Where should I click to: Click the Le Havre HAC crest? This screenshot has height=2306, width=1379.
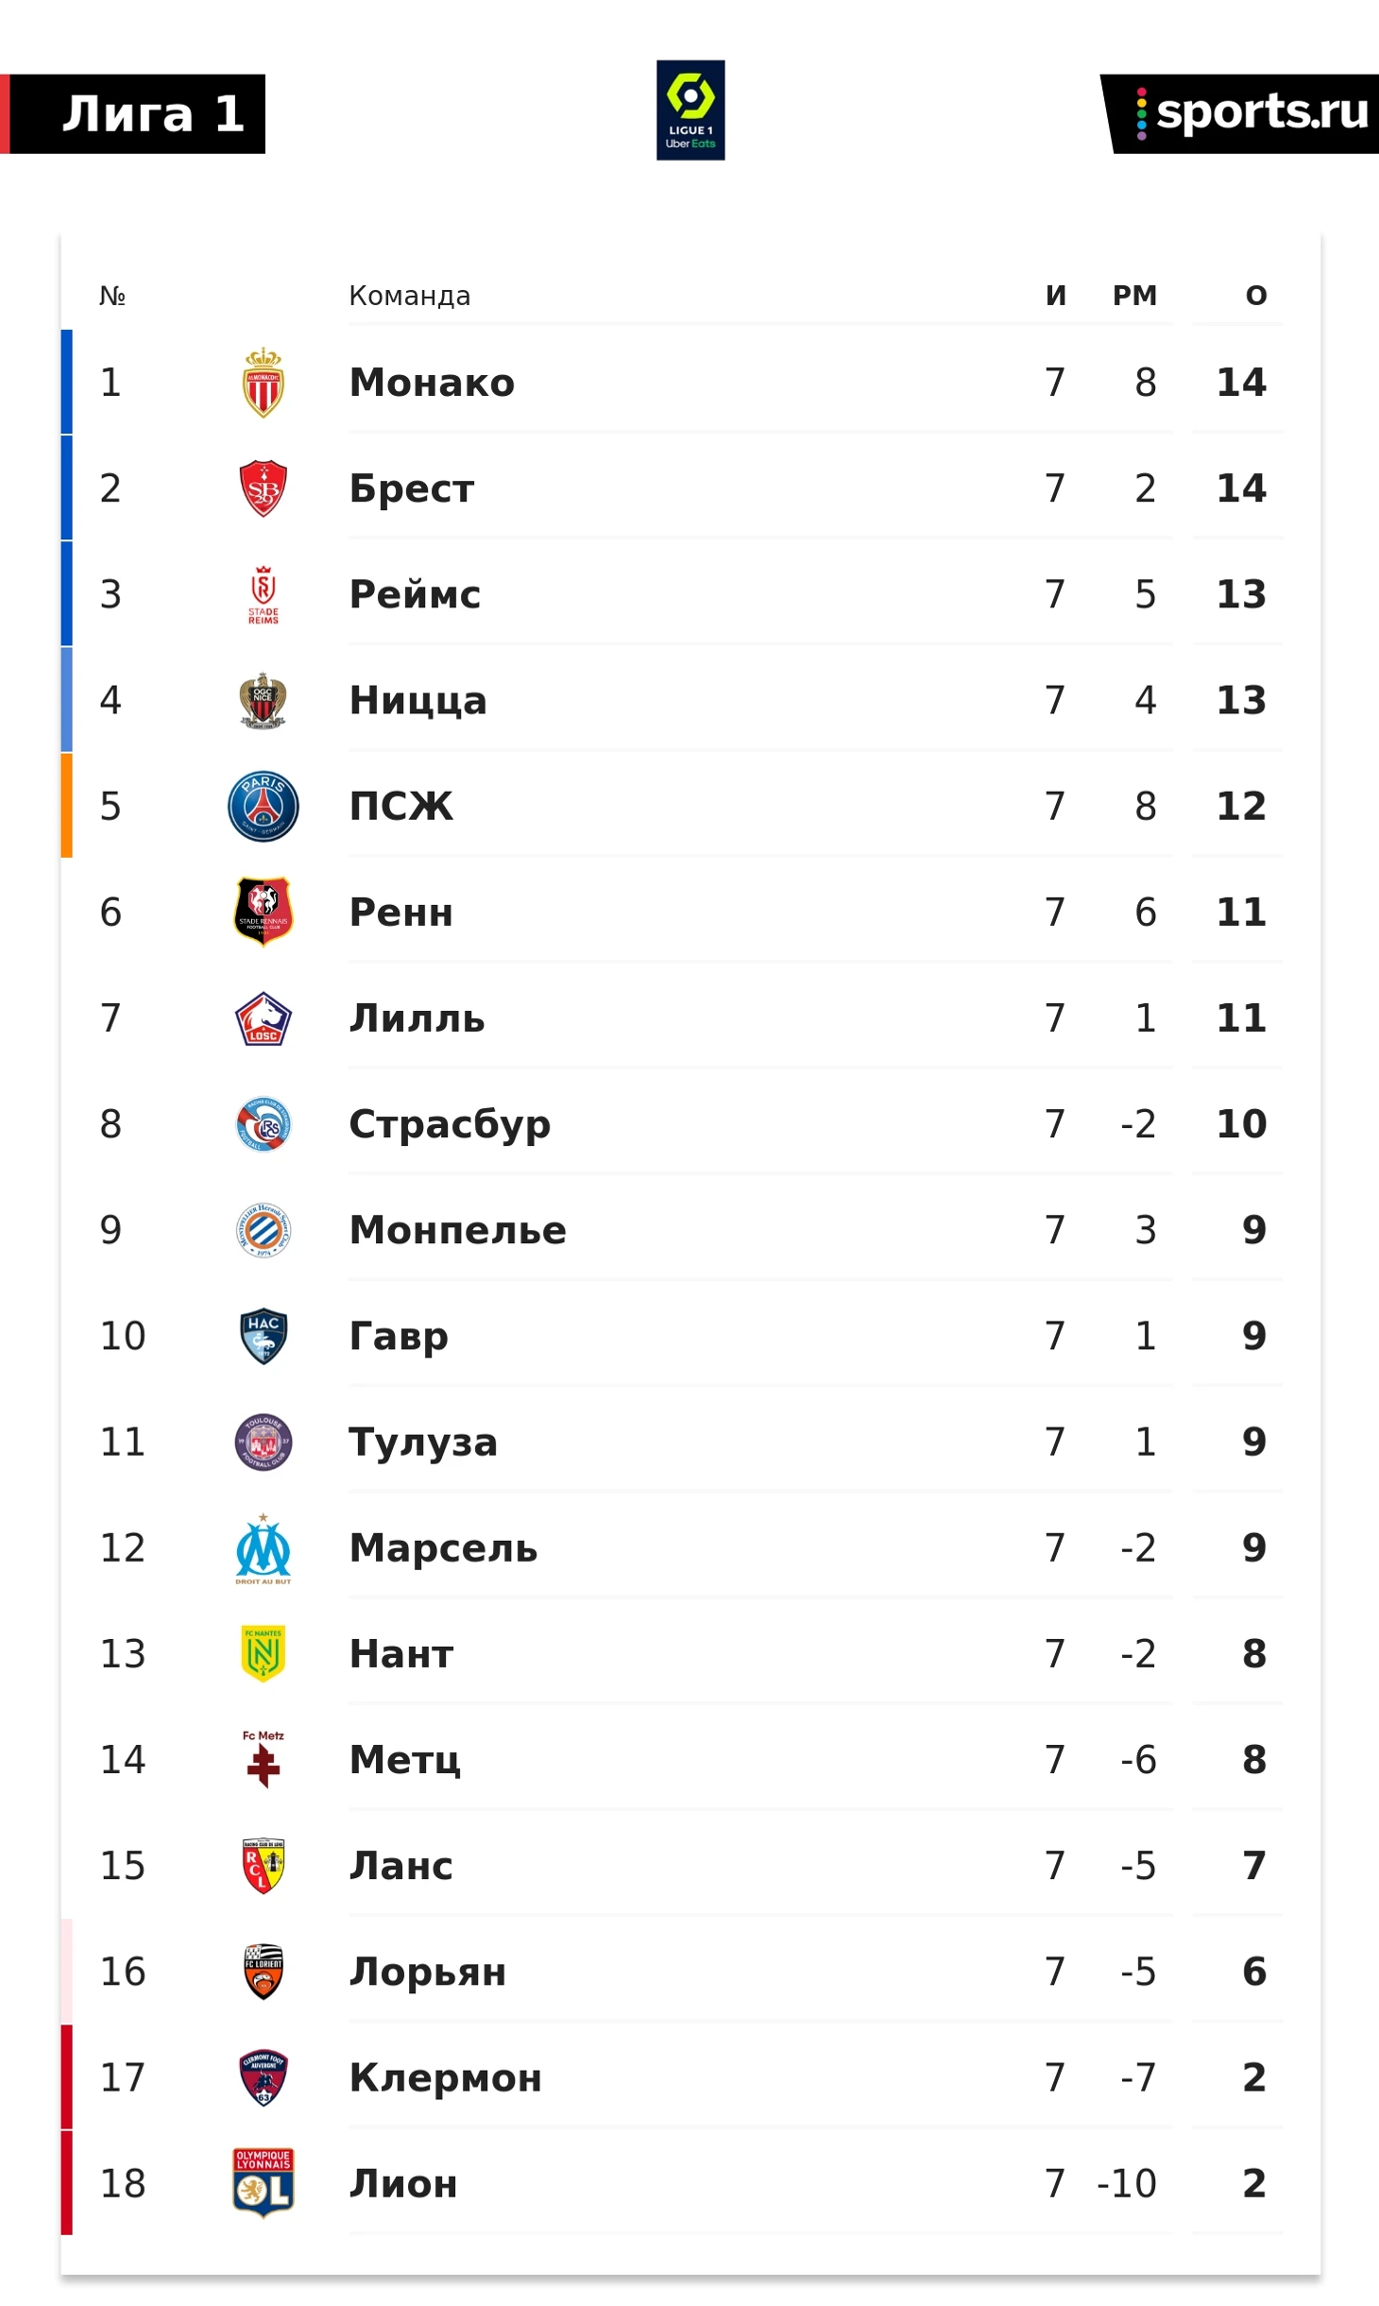click(x=264, y=1336)
